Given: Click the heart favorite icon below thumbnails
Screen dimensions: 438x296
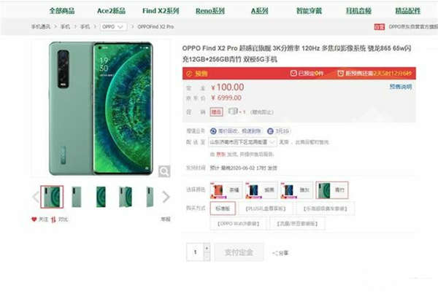Looking at the screenshot, I should tap(34, 219).
